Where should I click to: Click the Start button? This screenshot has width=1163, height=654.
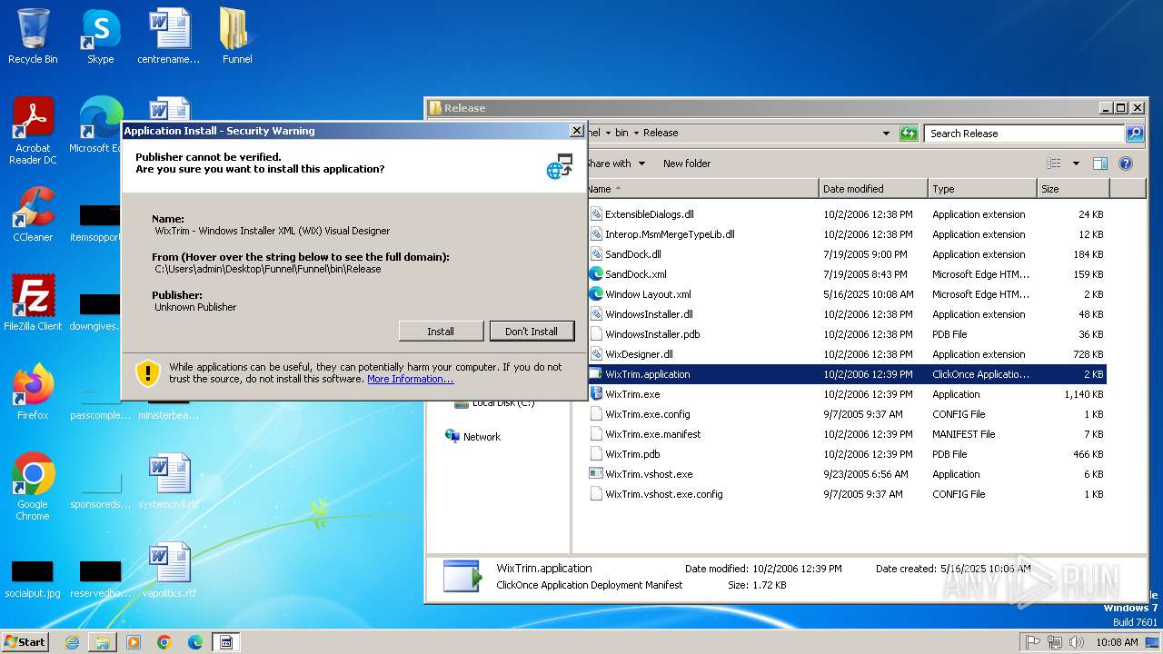pyautogui.click(x=25, y=642)
